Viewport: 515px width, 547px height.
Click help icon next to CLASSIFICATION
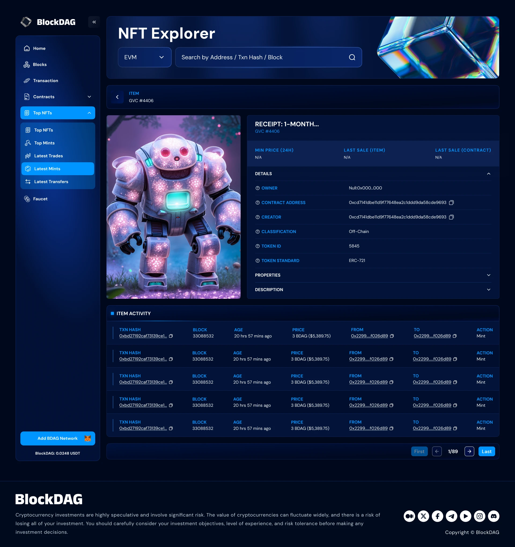point(257,232)
